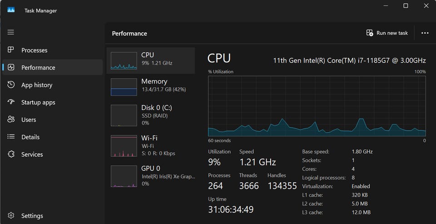Viewport: 436px width, 224px height.
Task: Click the CPU entry in resource list
Action: pyautogui.click(x=150, y=61)
